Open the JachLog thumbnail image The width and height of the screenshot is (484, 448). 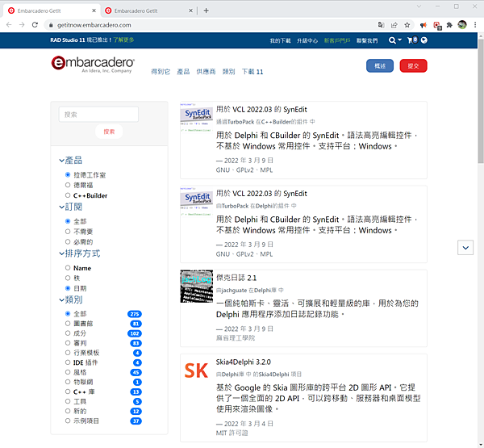(196, 286)
